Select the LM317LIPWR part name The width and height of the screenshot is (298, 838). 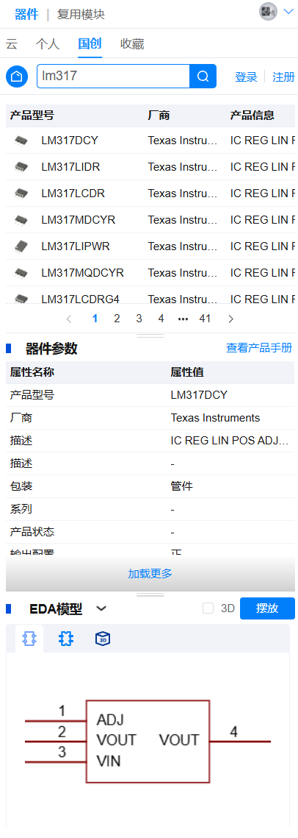(76, 246)
